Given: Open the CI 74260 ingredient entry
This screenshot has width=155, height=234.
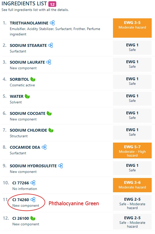Looking at the screenshot, I should [x=21, y=200].
